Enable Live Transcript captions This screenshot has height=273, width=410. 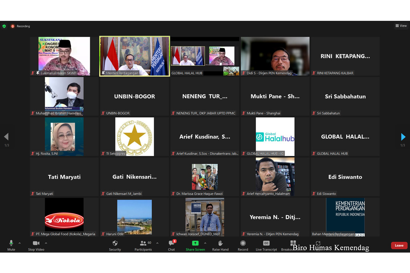pos(266,245)
